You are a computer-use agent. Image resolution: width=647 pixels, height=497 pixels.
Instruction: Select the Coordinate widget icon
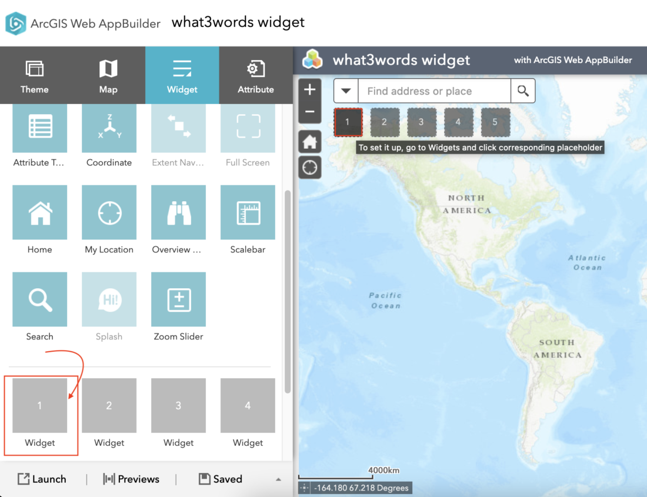pyautogui.click(x=109, y=128)
